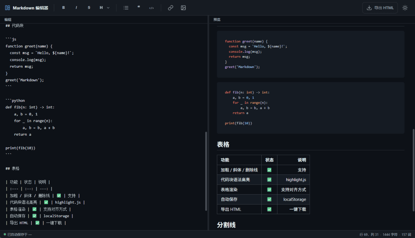415x238 pixels.
Task: Click the 1444 字符 status entry
Action: 390,235
